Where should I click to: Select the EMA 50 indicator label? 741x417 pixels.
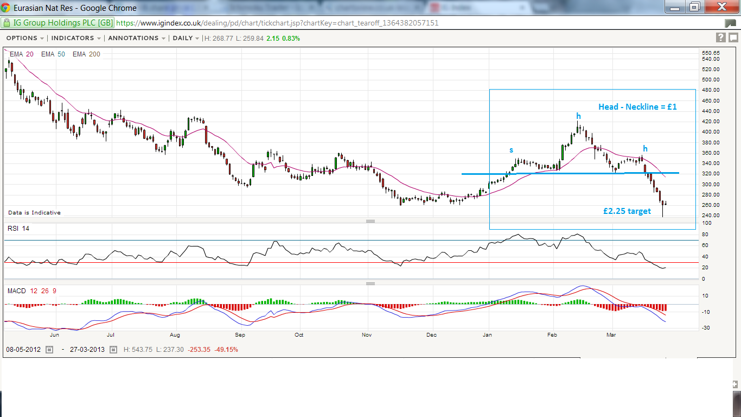tap(53, 54)
